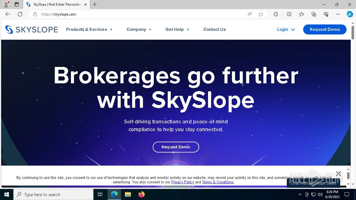This screenshot has width=356, height=200.
Task: Open the volume control in the tray
Action: click(320, 194)
